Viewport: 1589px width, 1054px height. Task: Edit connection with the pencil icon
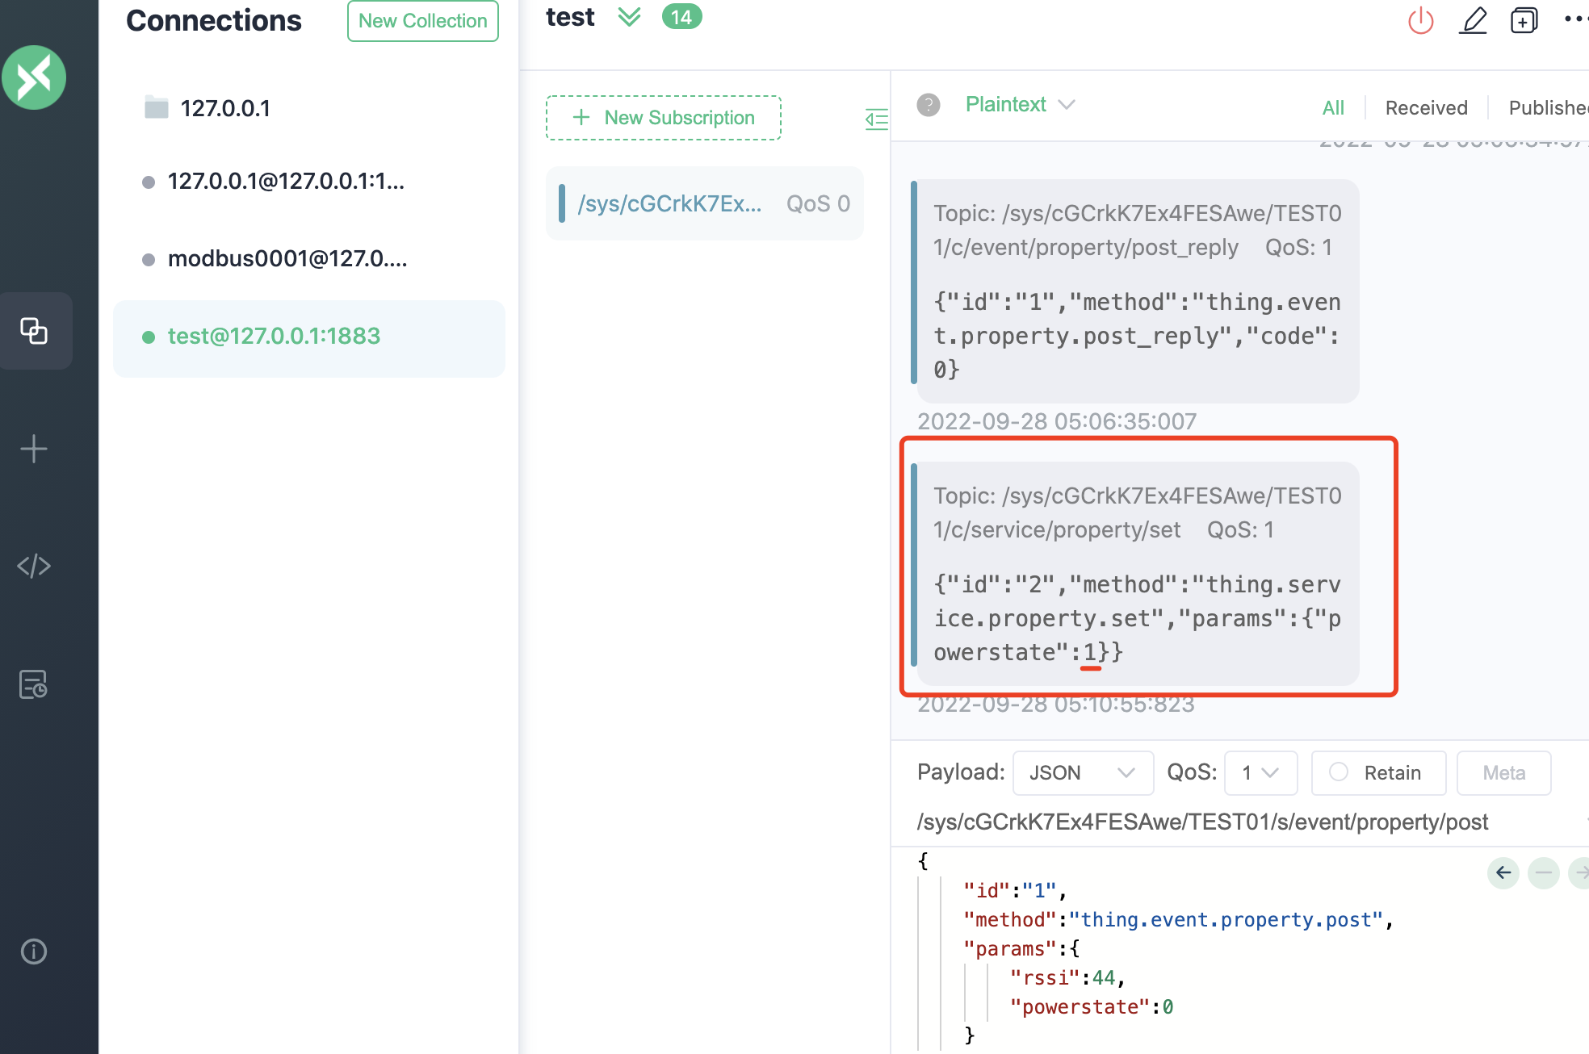point(1473,20)
